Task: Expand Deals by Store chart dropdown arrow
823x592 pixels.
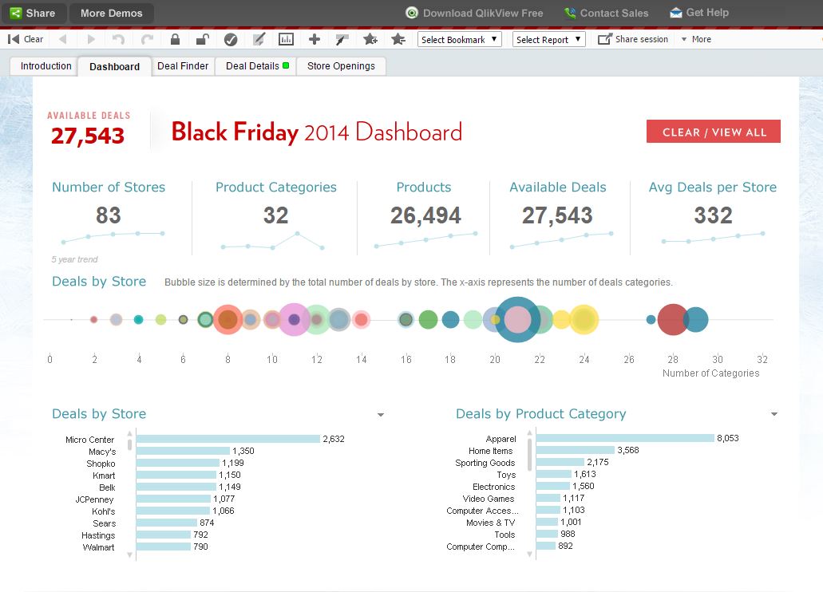Action: [381, 415]
